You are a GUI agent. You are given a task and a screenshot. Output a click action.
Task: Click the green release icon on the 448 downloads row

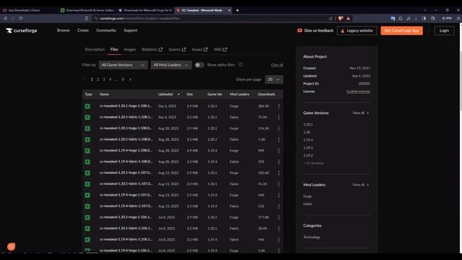coord(87,195)
